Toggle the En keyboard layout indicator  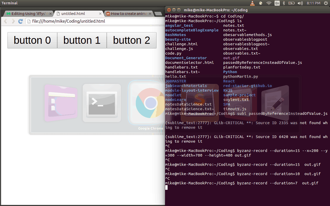(x=277, y=3)
